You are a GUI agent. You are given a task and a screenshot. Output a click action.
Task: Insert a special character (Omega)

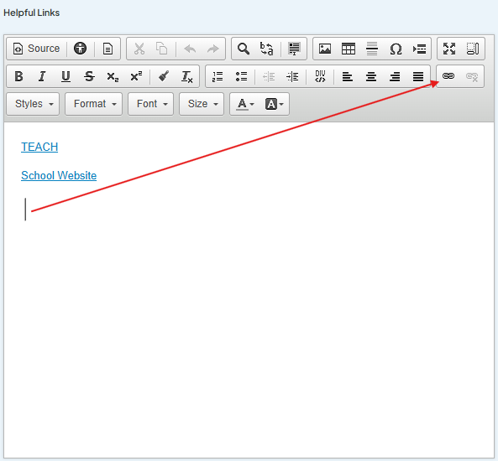point(396,49)
